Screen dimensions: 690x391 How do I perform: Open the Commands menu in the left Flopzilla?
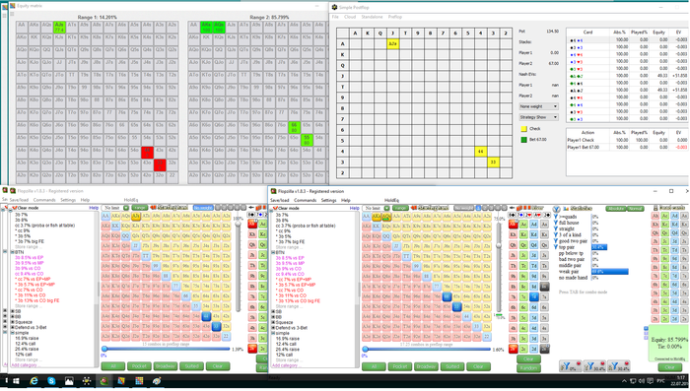[x=44, y=200]
